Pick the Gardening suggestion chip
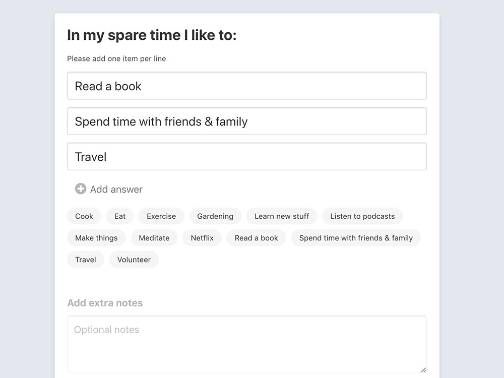 click(x=215, y=216)
